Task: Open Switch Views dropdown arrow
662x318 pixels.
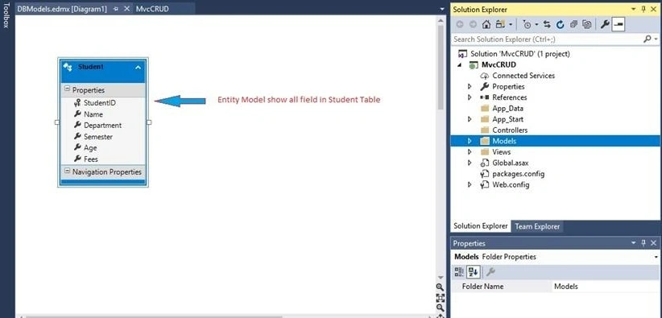Action: (x=511, y=24)
